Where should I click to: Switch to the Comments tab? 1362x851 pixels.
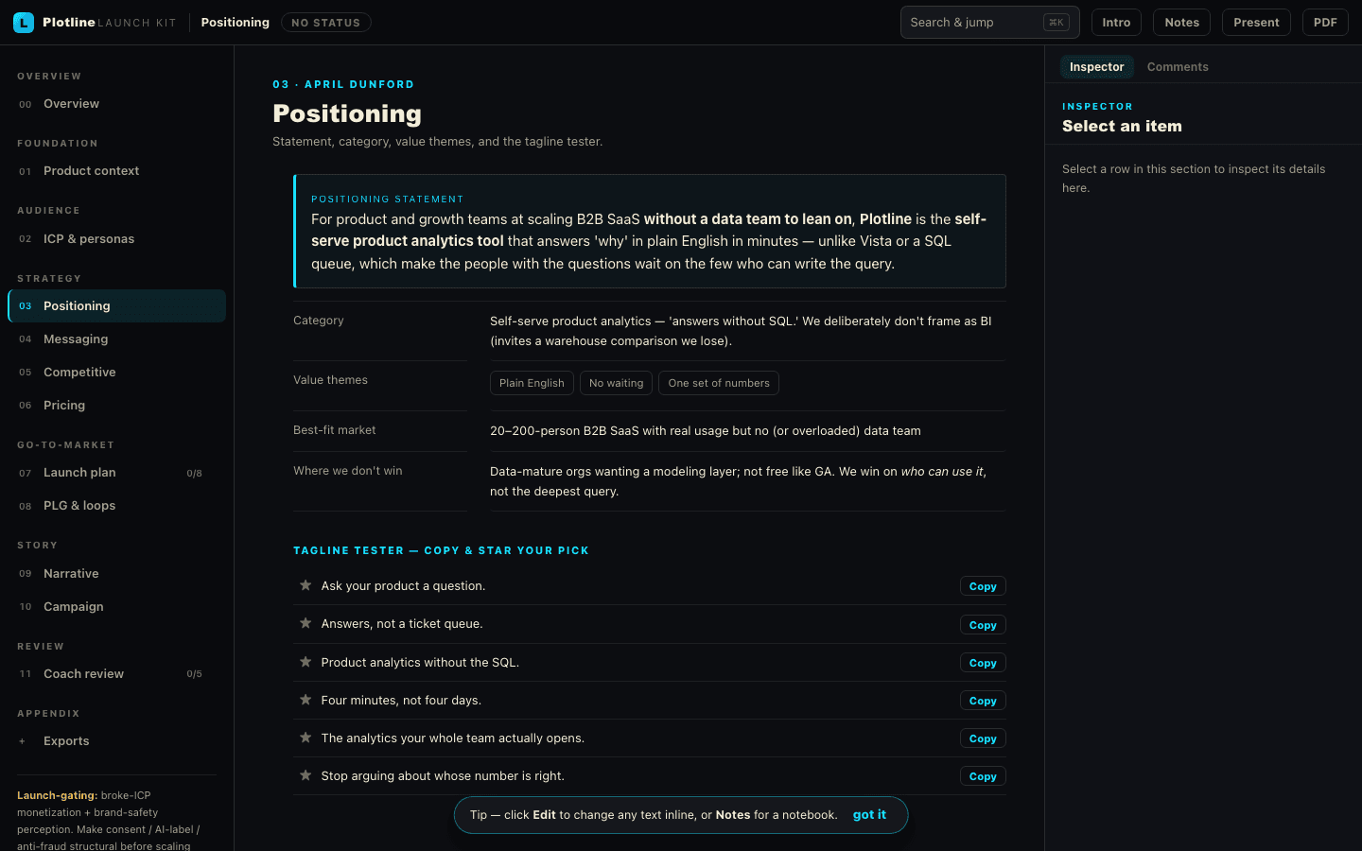tap(1178, 67)
